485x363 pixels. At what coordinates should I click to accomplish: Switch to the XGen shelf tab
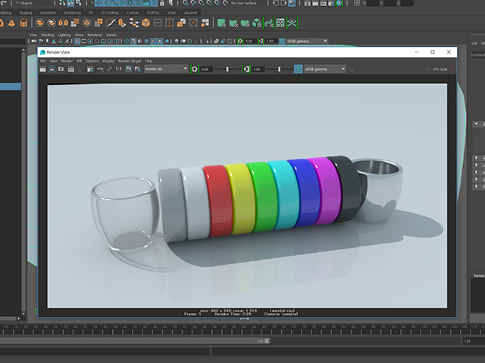point(172,13)
